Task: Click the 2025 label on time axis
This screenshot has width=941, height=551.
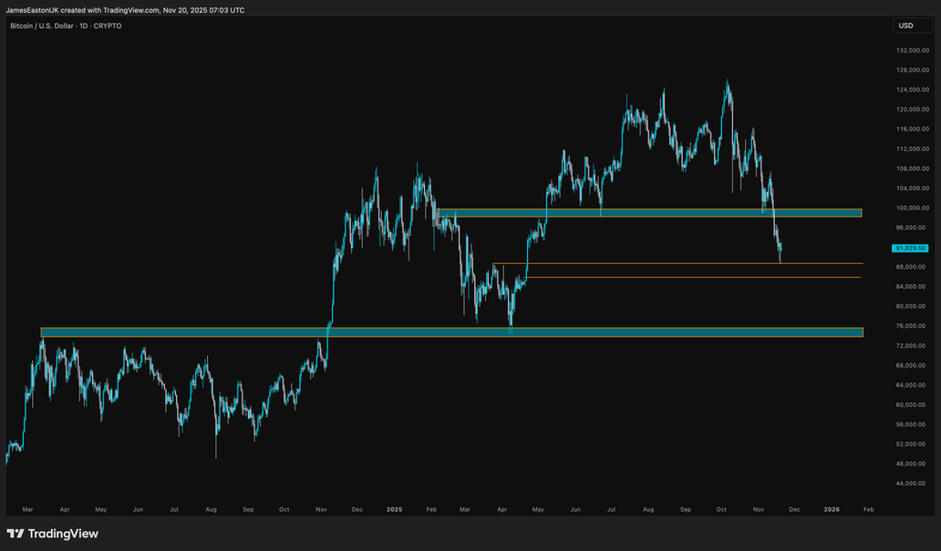Action: (394, 511)
